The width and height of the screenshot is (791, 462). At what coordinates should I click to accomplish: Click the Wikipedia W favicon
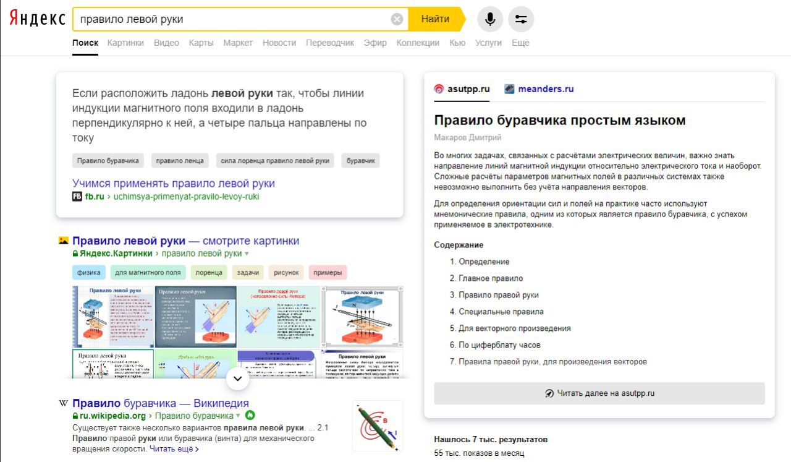(63, 403)
